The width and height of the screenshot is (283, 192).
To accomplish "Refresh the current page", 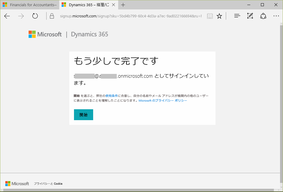I will 35,16.
